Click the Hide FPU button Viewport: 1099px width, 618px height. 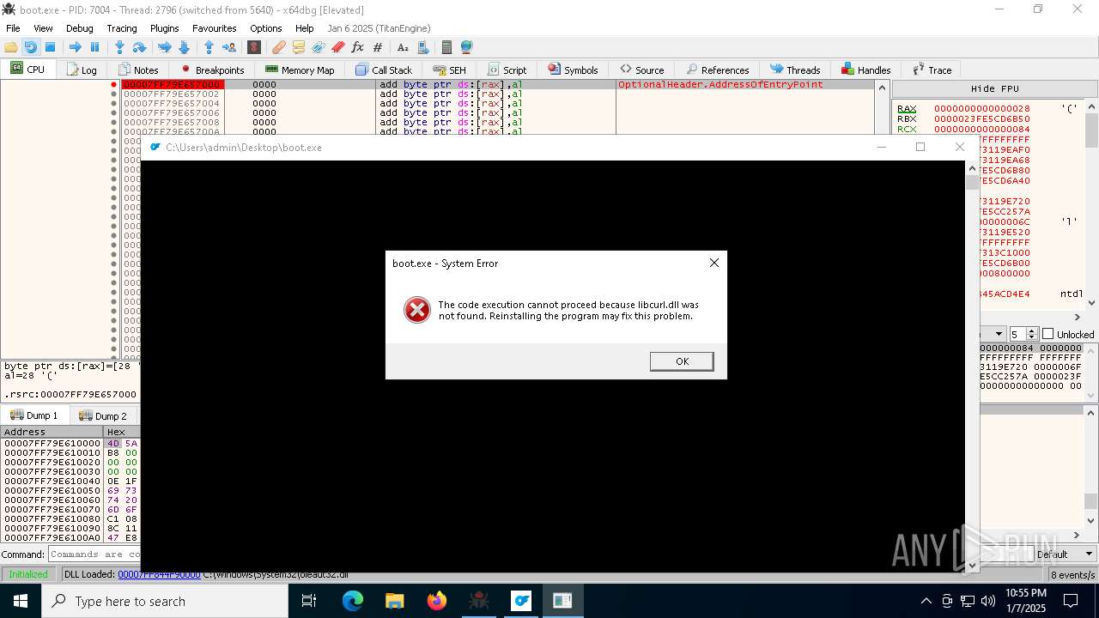[x=995, y=88]
